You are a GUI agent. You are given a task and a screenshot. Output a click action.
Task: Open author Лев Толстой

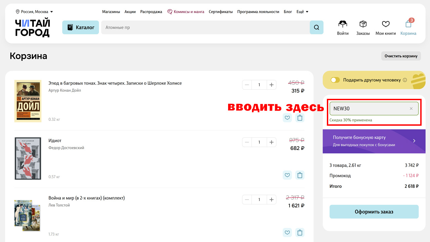[59, 205]
